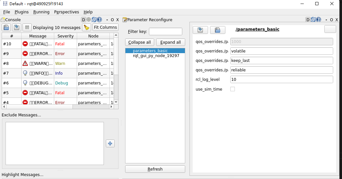Click the Fit Columns button
This screenshot has width=342, height=179.
pyautogui.click(x=105, y=27)
